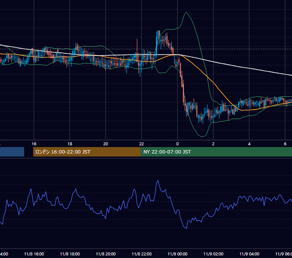This screenshot has width=292, height=258.
Task: Click hour label 18 on upper time axis
Action: tap(70, 144)
